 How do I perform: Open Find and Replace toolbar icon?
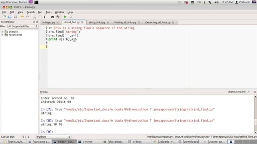[x=58, y=17]
